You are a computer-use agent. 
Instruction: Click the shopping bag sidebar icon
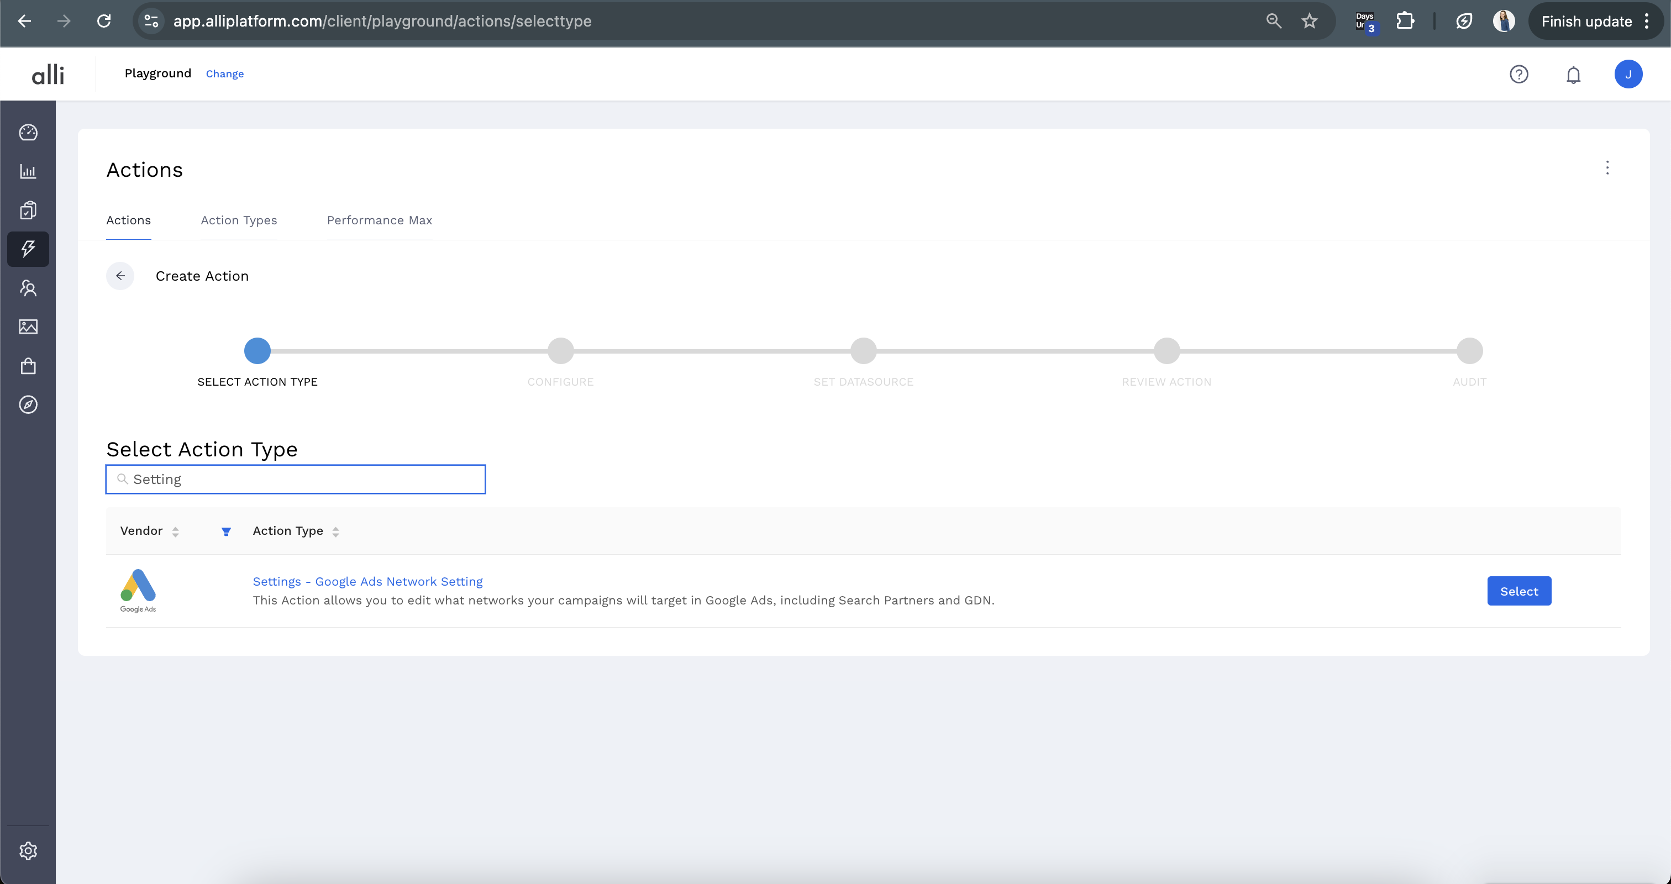28,366
